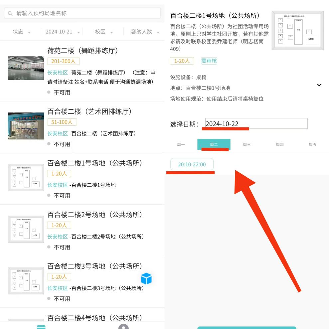Screen dimensions: 329x329
Task: Open the profile icon at bottom
Action: coord(123,326)
